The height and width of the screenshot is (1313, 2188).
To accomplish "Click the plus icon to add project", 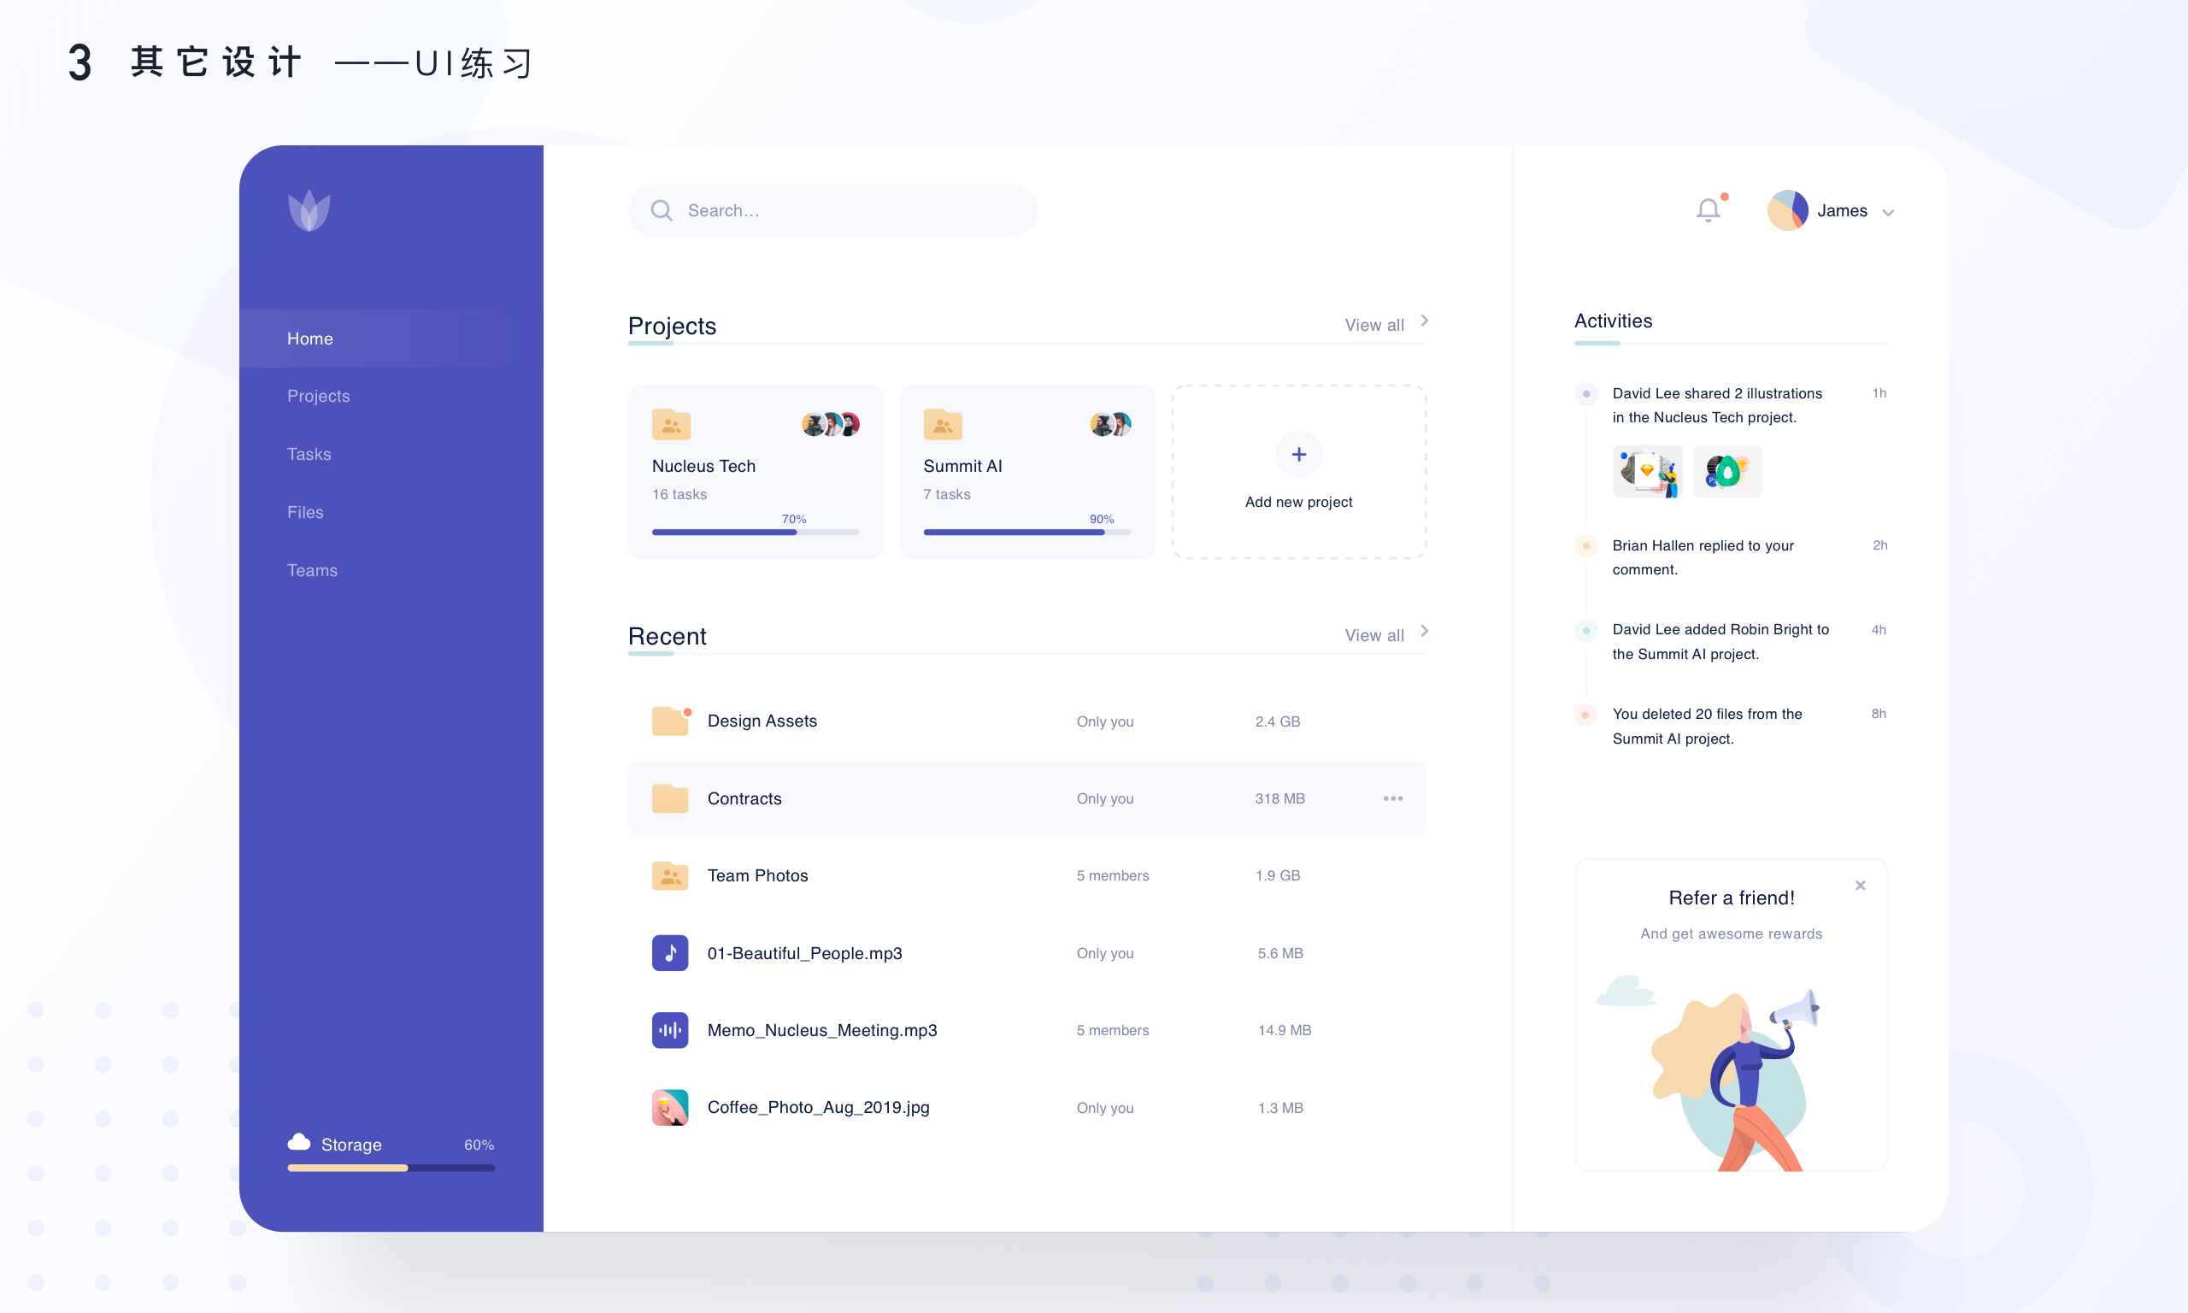I will (x=1298, y=455).
